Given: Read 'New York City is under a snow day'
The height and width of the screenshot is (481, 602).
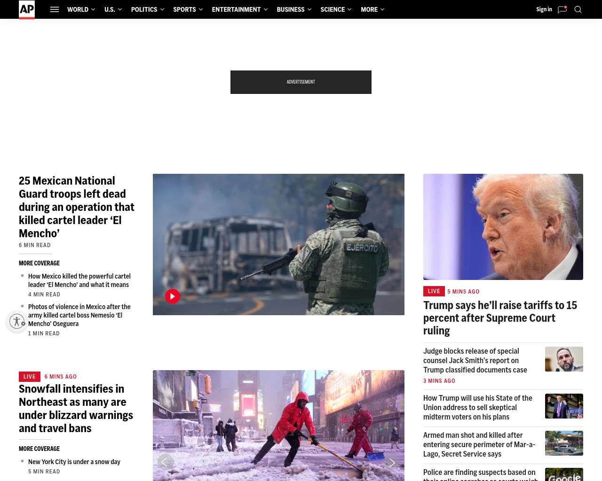Looking at the screenshot, I should coord(74,462).
